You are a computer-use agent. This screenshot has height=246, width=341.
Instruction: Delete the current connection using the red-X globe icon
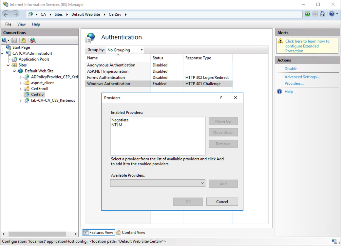tap(32, 40)
